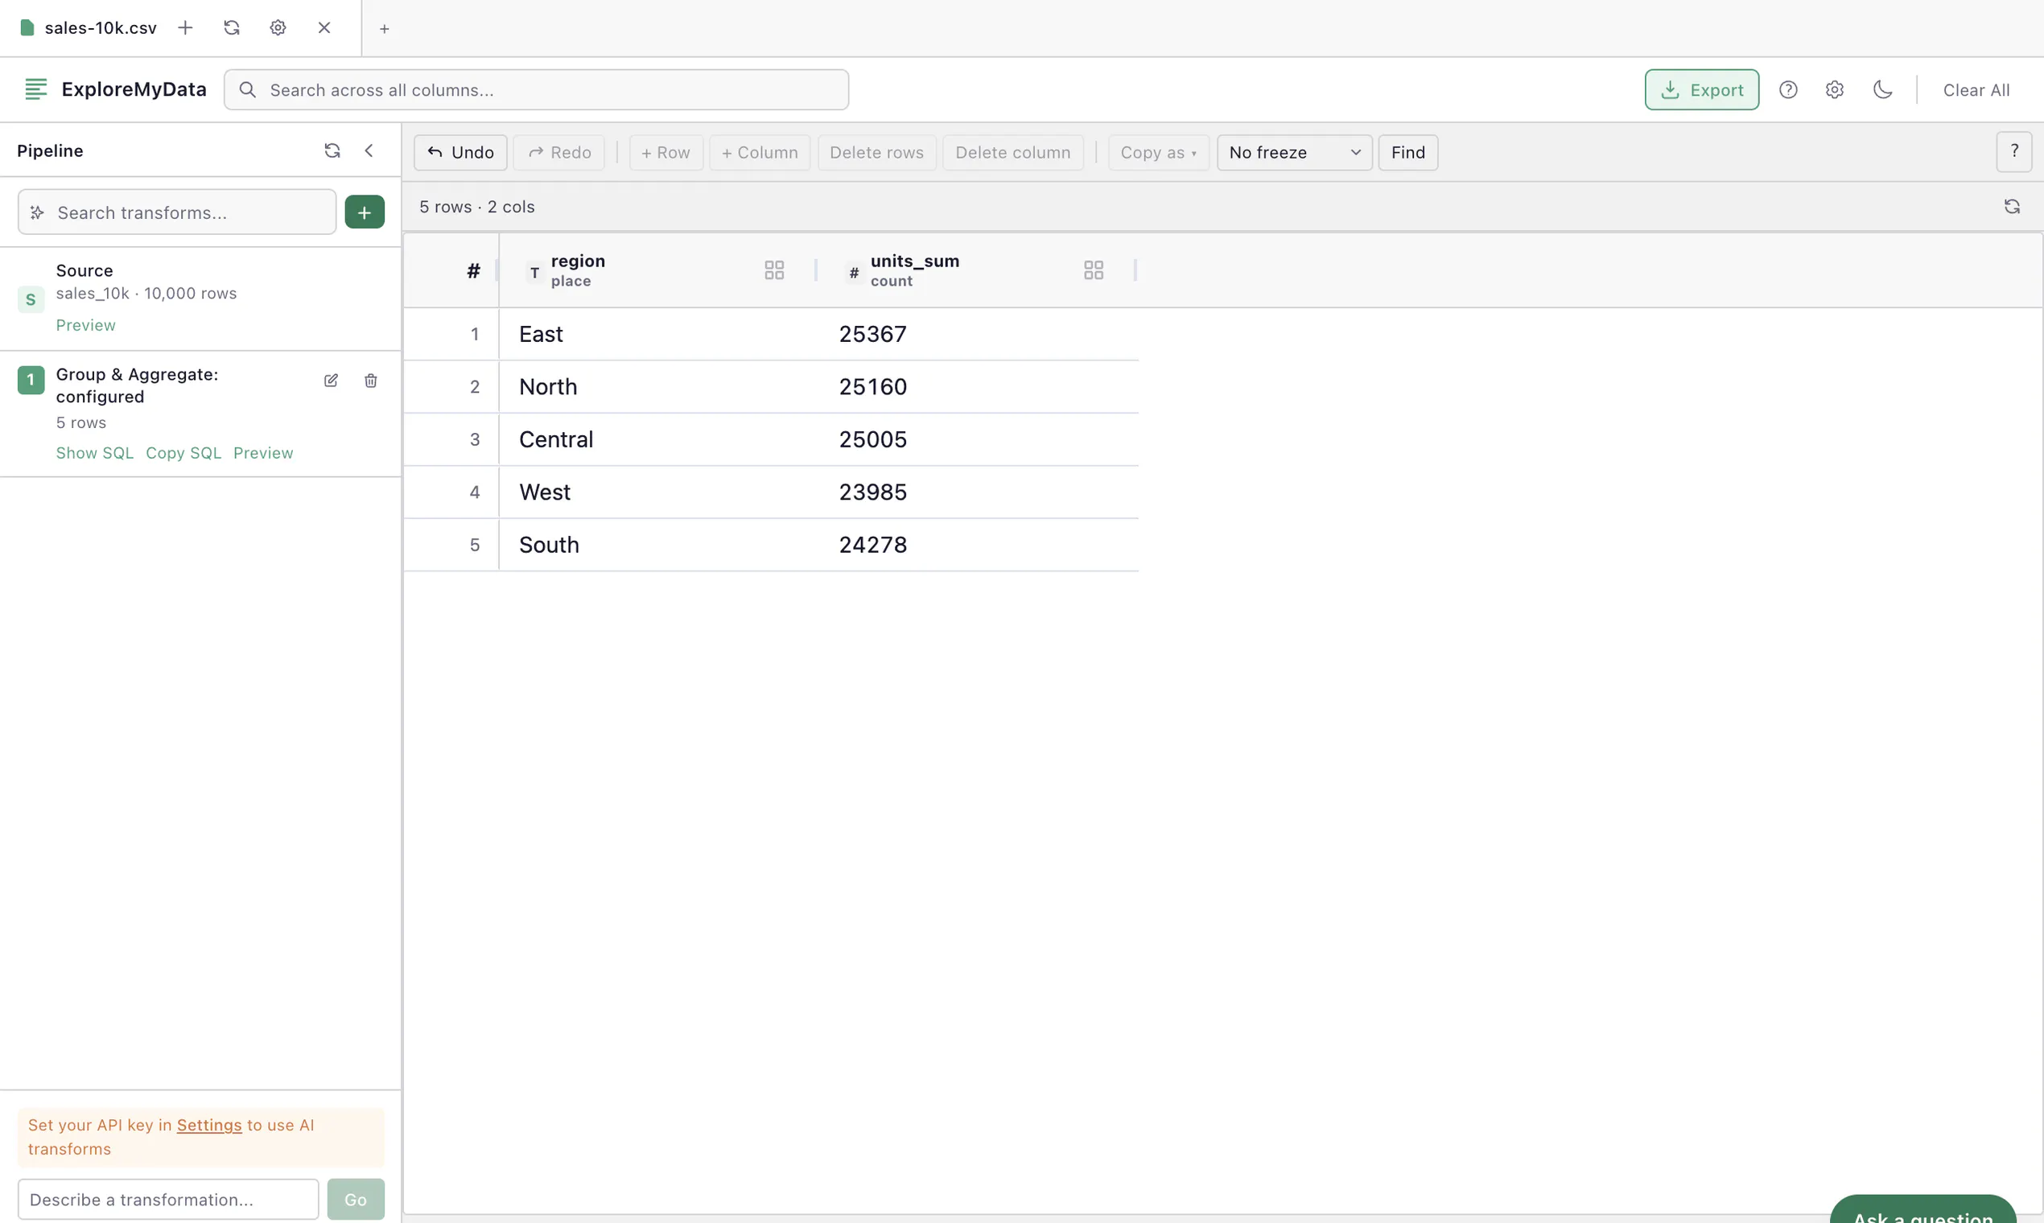Click Copy SQL link
This screenshot has height=1223, width=2044.
pyautogui.click(x=183, y=453)
